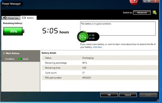Select the Battery tab

pos(29,18)
